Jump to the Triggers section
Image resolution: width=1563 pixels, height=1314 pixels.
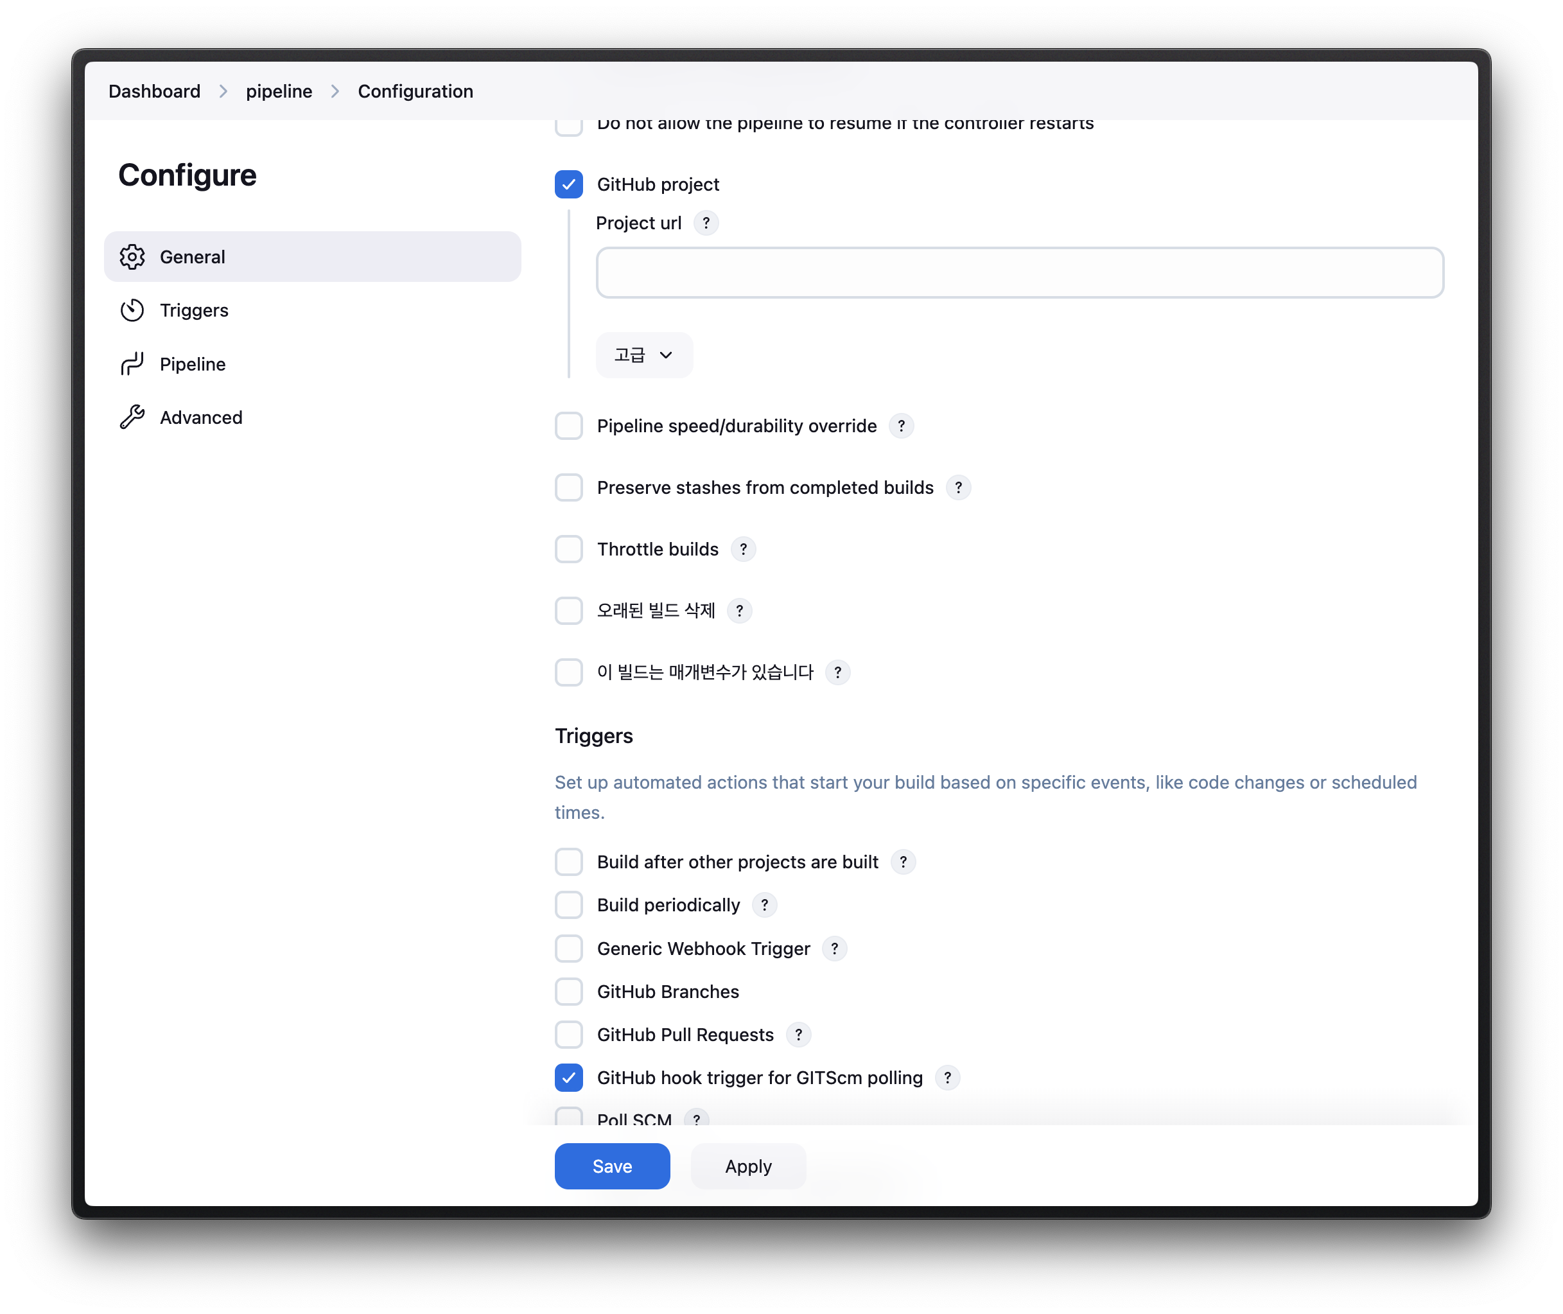pos(313,311)
